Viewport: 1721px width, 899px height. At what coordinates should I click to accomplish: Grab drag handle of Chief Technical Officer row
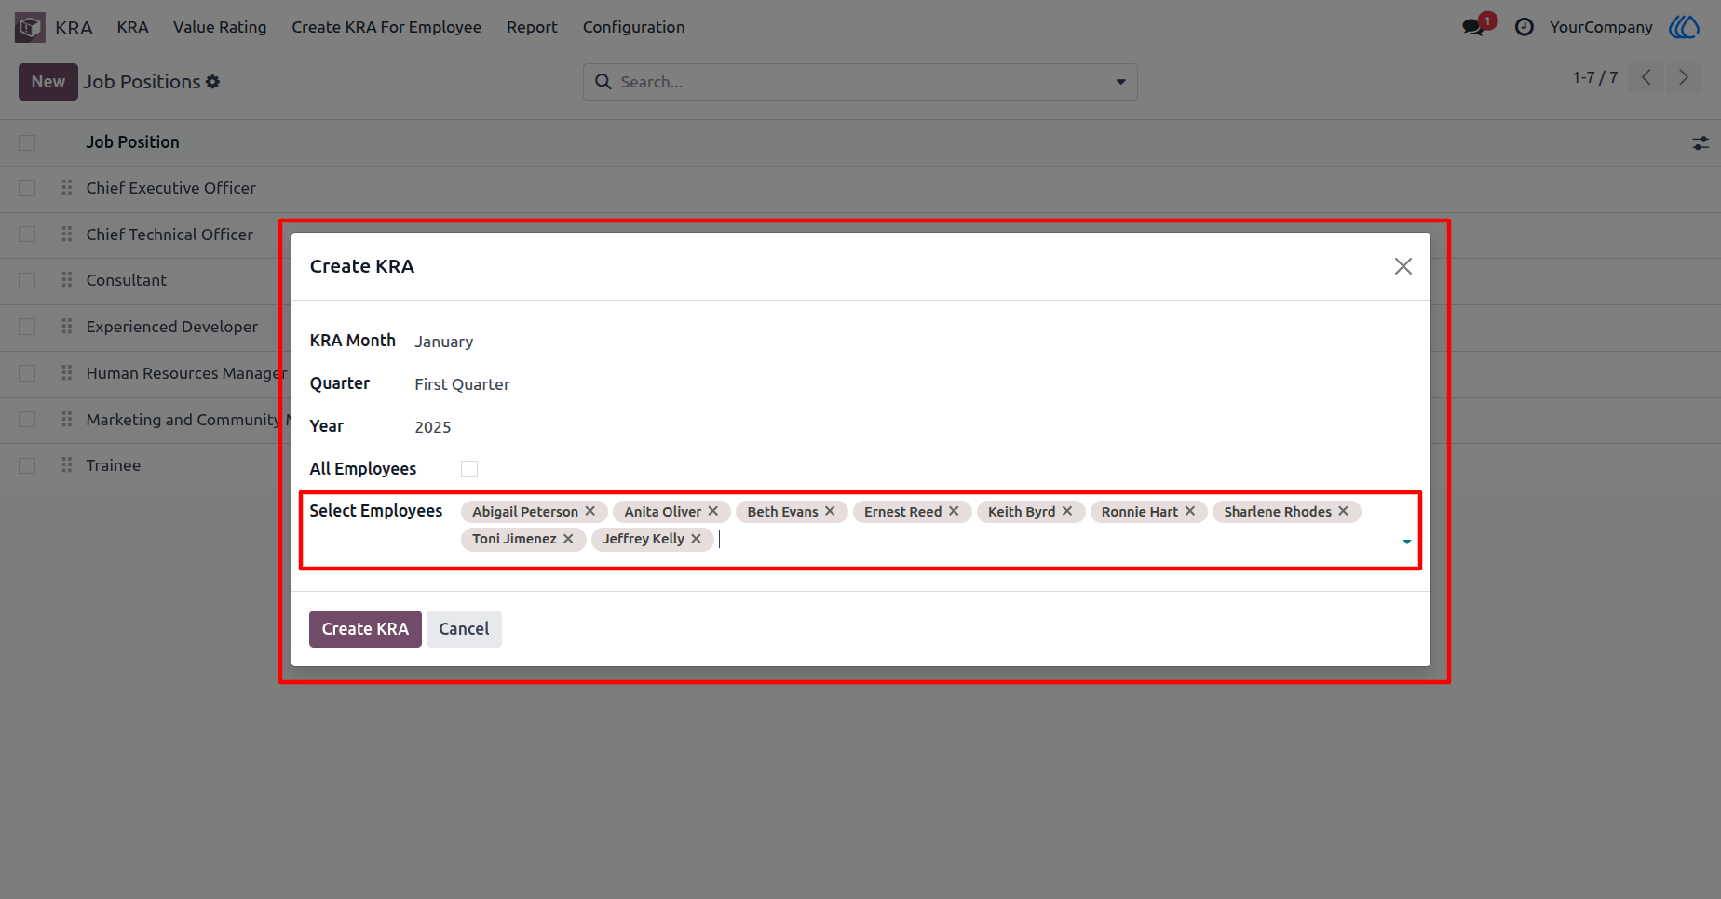[66, 235]
